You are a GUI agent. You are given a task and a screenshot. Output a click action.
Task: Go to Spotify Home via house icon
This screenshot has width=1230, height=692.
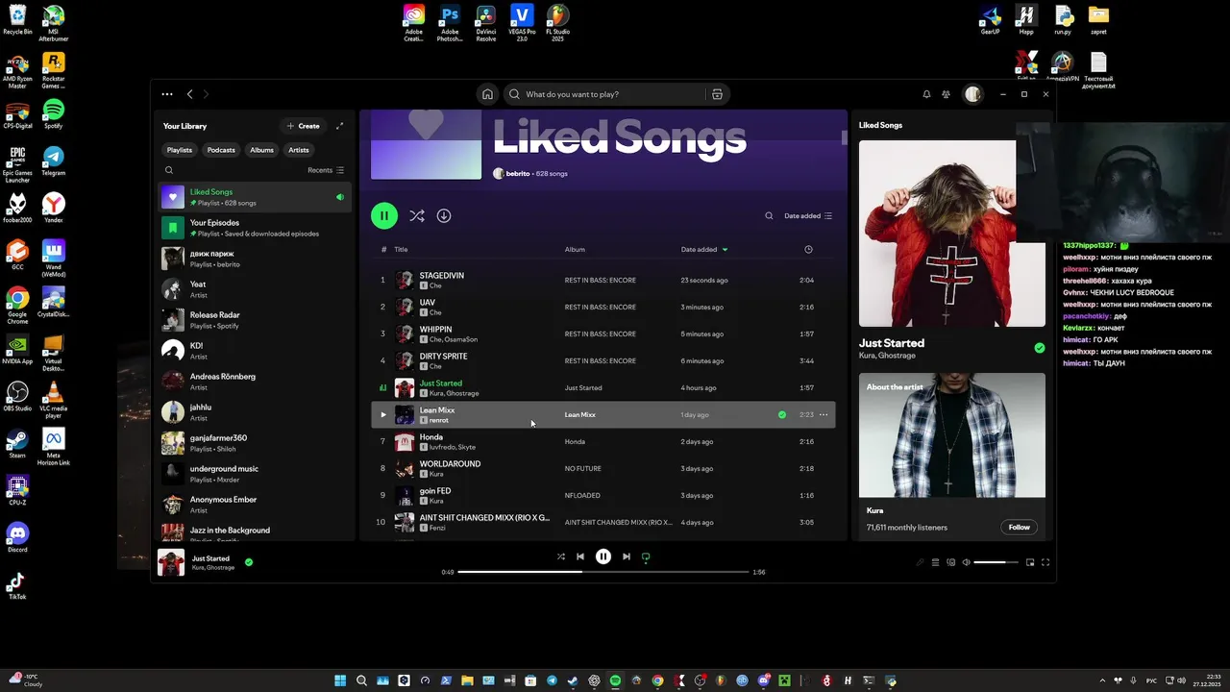(487, 94)
